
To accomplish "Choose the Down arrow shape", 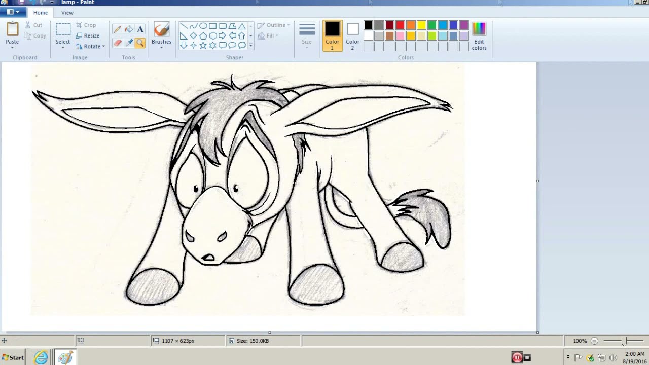I will point(184,45).
